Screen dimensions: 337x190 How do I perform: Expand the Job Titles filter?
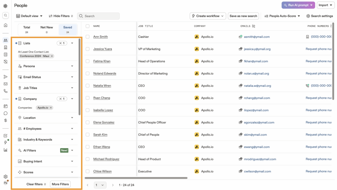pyautogui.click(x=46, y=88)
